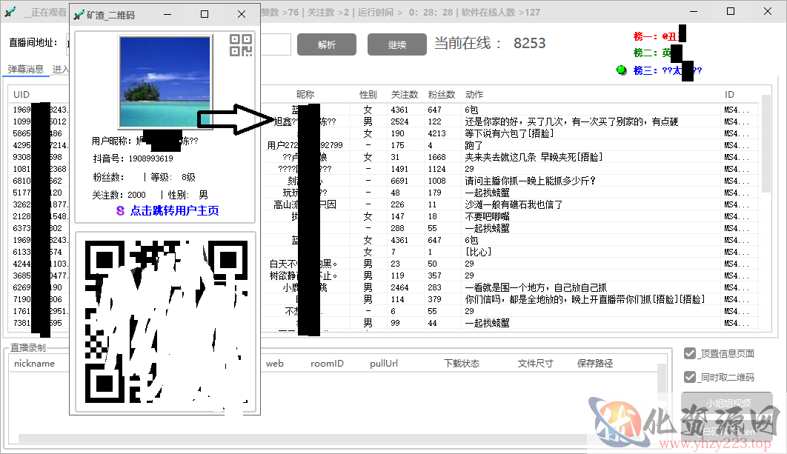Select the message starting 还是你家的好
This screenshot has height=454, width=787.
[571, 122]
